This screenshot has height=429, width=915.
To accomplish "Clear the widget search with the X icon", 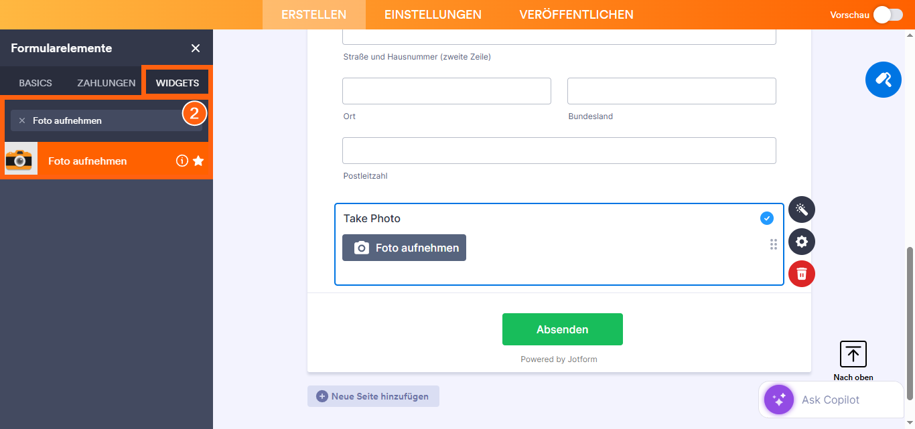I will pos(21,120).
